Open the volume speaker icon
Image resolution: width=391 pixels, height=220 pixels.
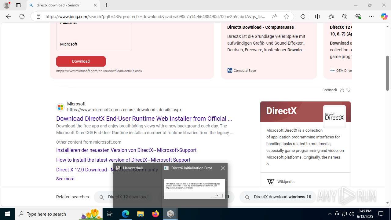coord(352,214)
